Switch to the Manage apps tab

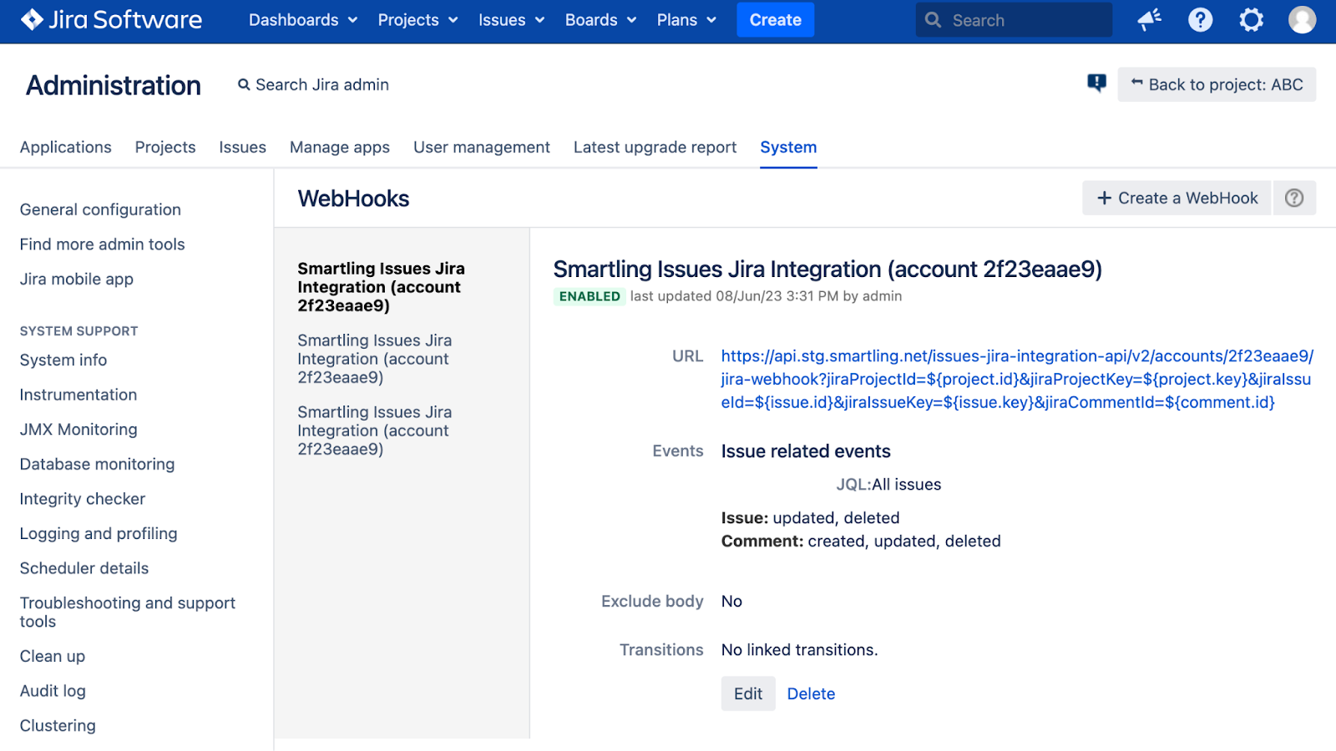[340, 147]
